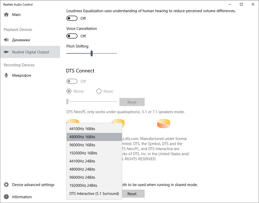The width and height of the screenshot is (259, 203).
Task: Select the Movie radio button
Action: [x=69, y=91]
